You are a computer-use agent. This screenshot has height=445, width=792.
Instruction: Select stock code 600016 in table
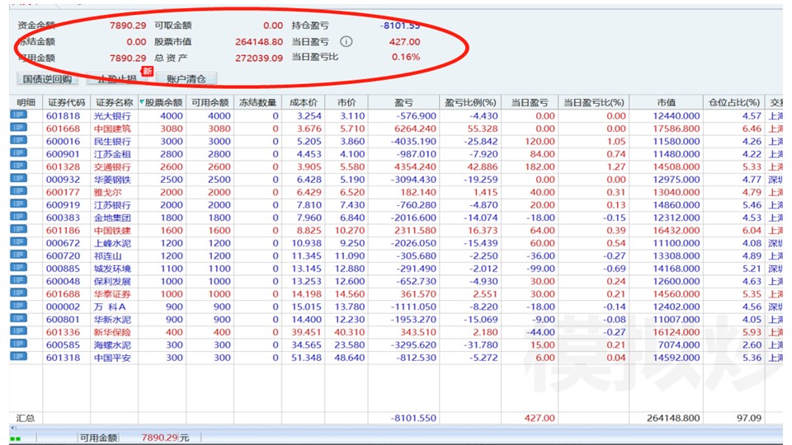click(64, 142)
